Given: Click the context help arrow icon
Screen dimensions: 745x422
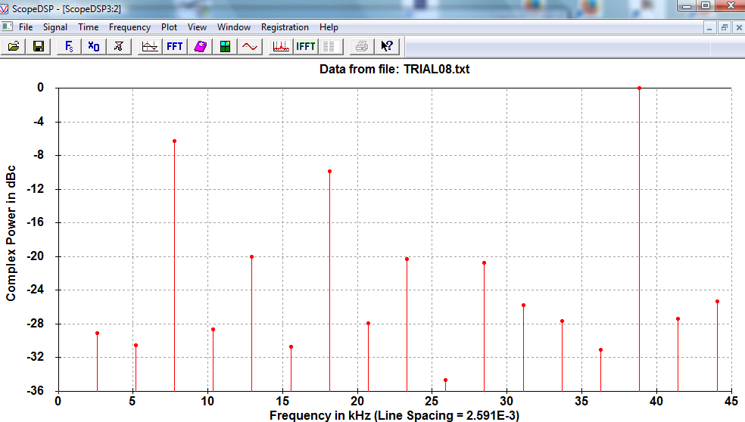Looking at the screenshot, I should [x=387, y=46].
